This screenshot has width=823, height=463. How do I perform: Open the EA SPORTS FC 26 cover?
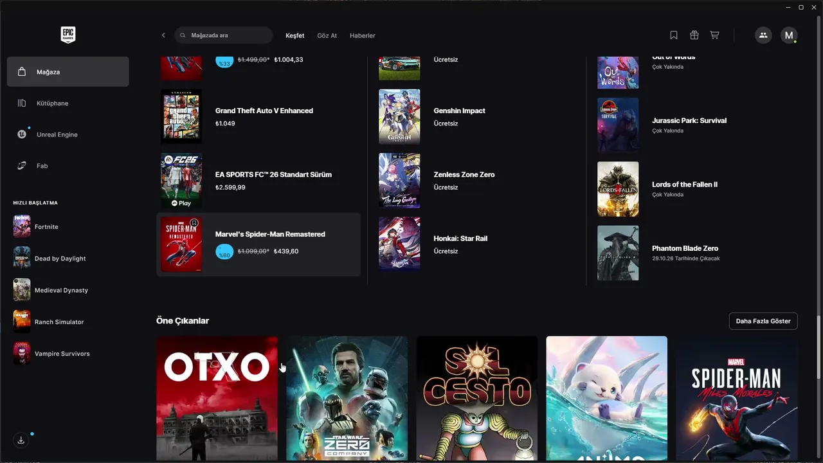tap(181, 181)
